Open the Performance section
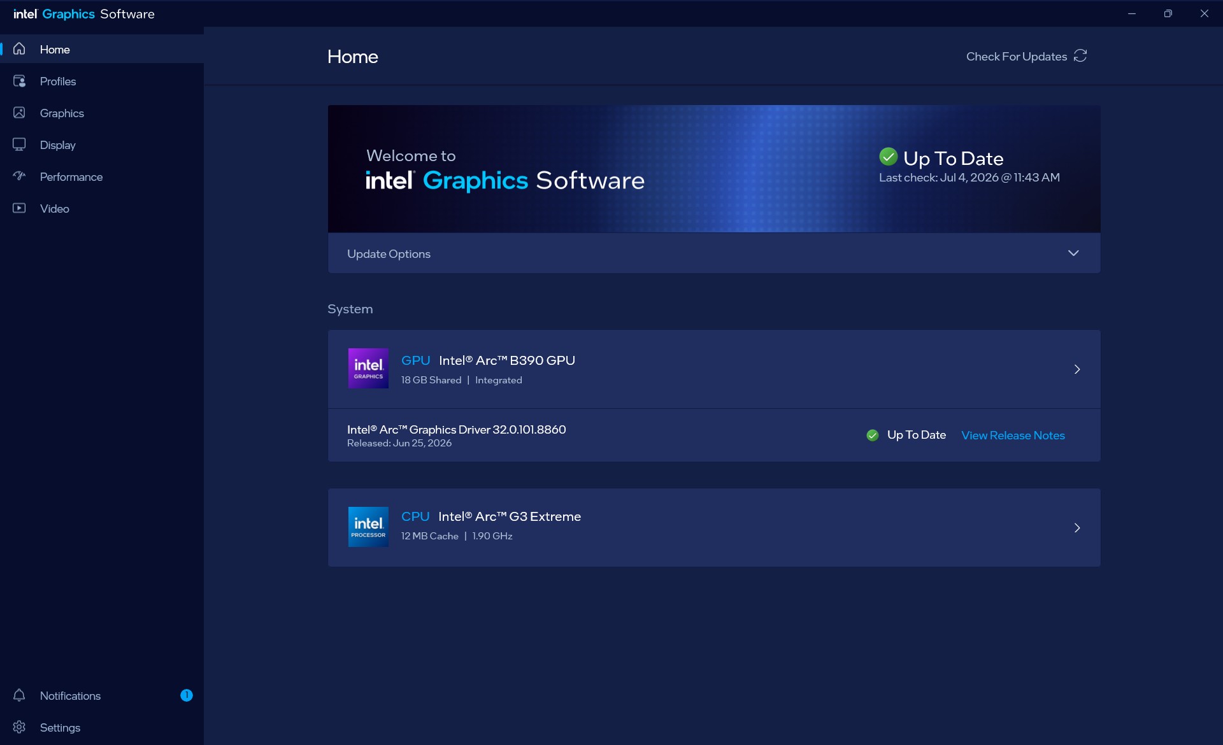 pos(102,176)
